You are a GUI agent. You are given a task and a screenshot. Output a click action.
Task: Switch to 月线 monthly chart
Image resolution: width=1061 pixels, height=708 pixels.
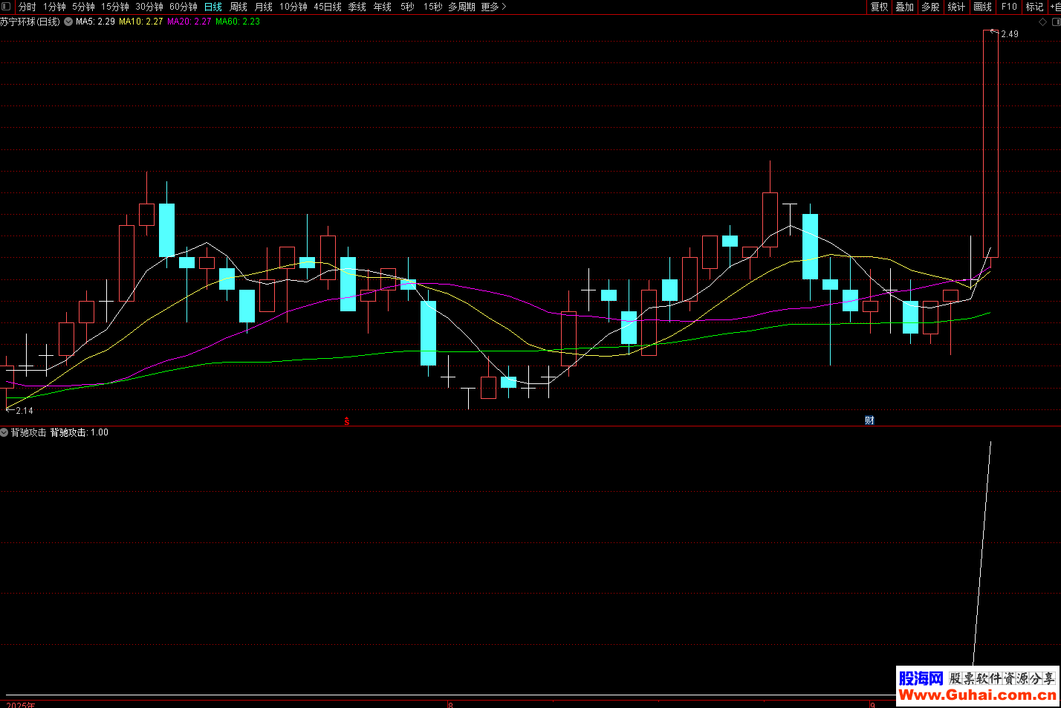264,7
